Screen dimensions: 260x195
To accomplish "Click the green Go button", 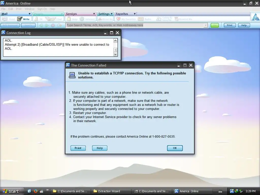I will coord(215,25).
